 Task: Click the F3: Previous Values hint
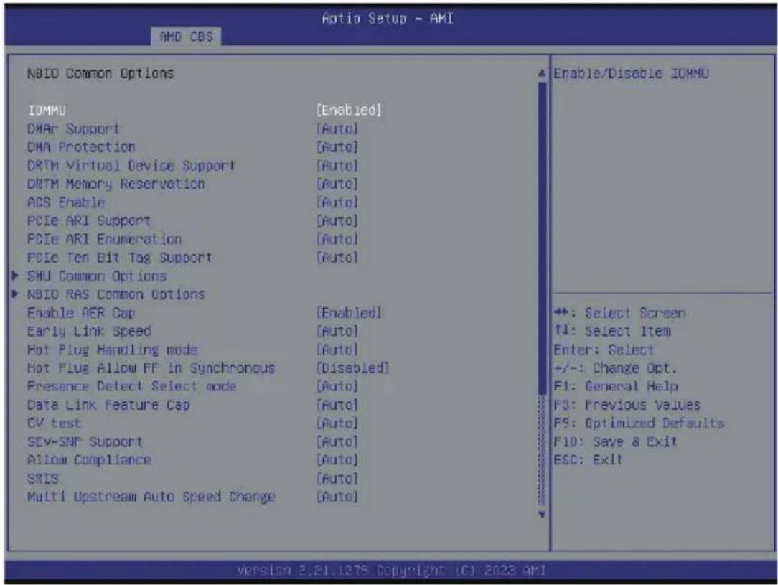627,405
